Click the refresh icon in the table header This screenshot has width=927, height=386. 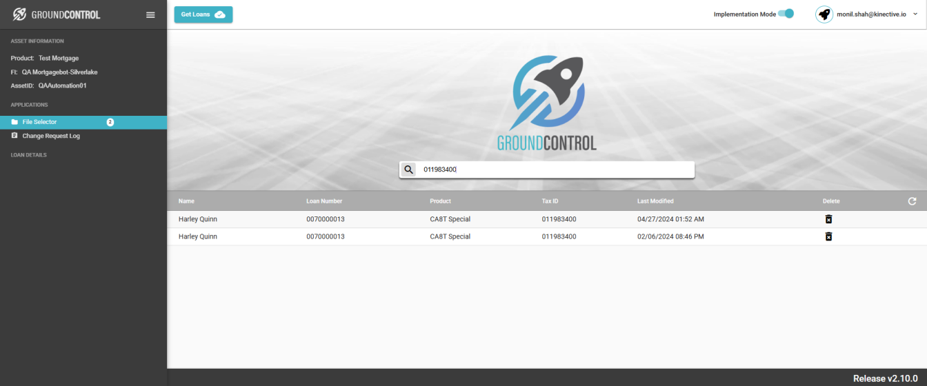click(913, 201)
